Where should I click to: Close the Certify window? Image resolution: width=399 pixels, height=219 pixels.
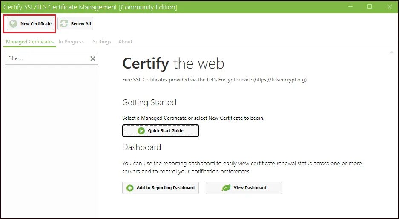pyautogui.click(x=390, y=7)
